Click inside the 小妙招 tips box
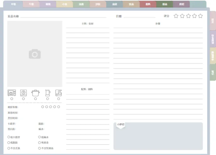 coord(158,136)
